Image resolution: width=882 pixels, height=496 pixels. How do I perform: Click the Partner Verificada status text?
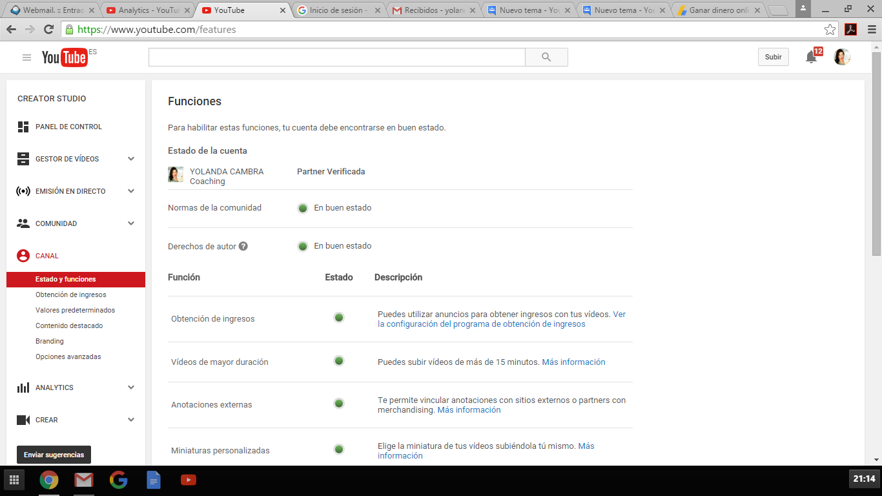331,172
